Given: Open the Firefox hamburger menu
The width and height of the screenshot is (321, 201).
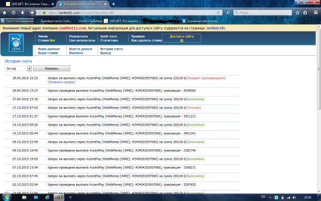Looking at the screenshot, I should coord(315,13).
